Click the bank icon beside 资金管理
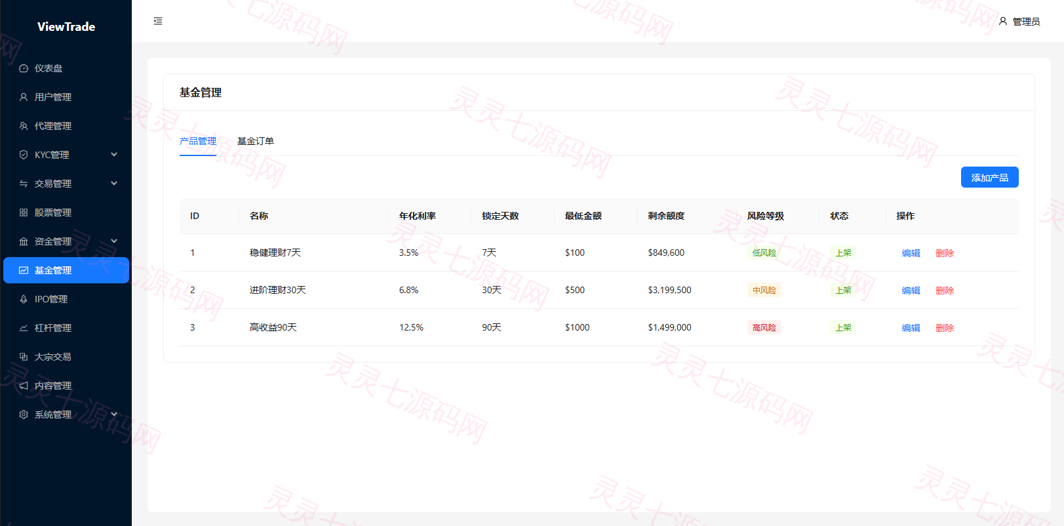 pos(24,241)
